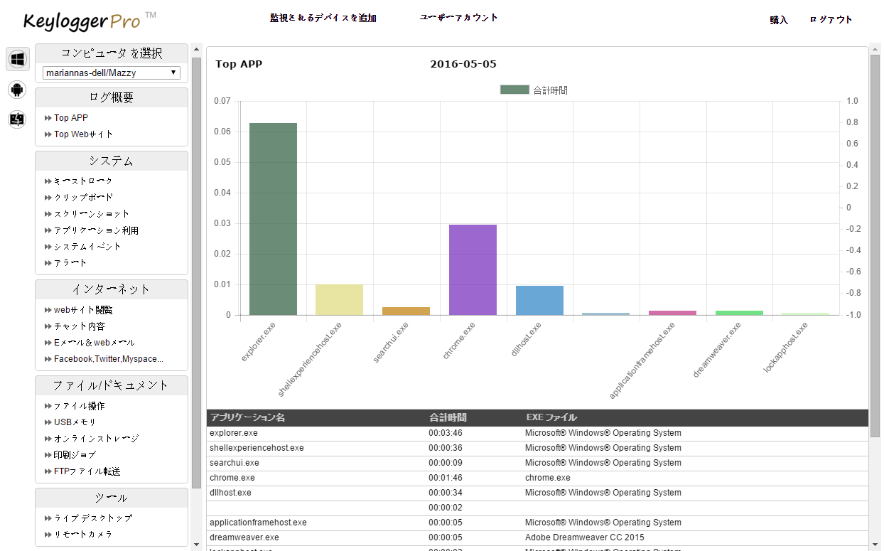Click the アプリケーション名 column header
884x551 pixels.
pos(247,417)
